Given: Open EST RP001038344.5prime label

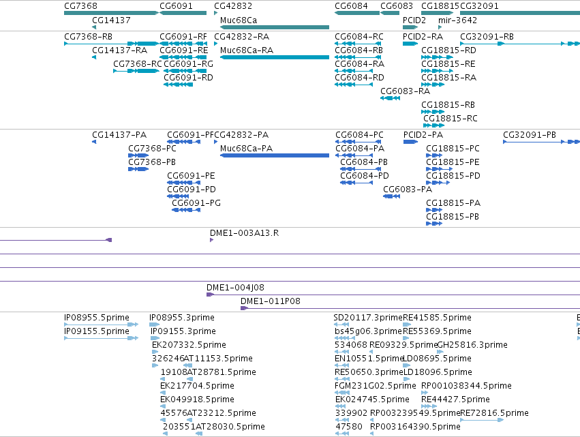Looking at the screenshot, I should pyautogui.click(x=466, y=386).
